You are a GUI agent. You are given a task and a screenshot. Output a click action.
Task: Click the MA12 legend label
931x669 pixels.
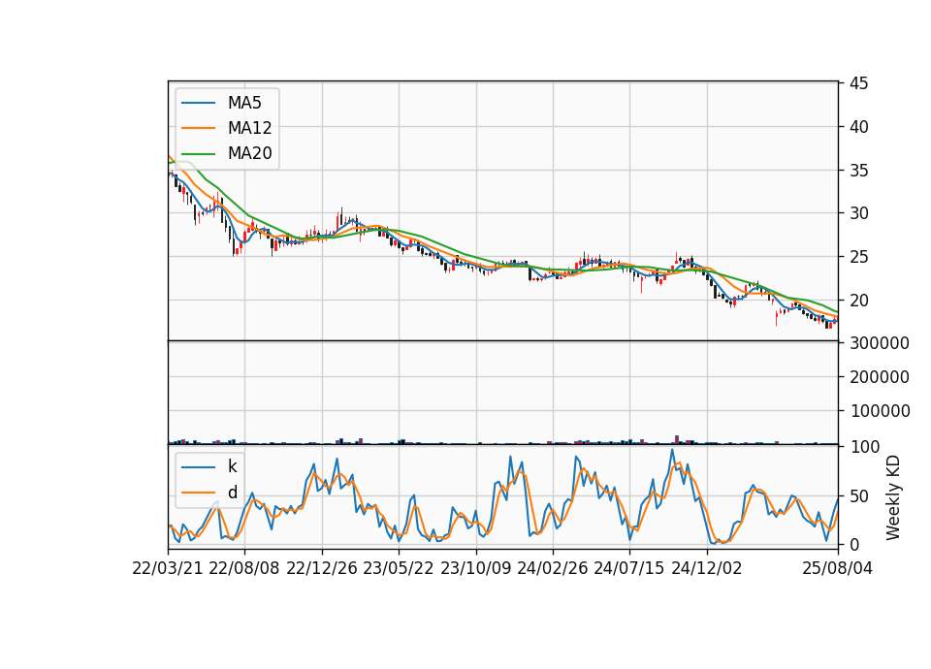click(249, 128)
